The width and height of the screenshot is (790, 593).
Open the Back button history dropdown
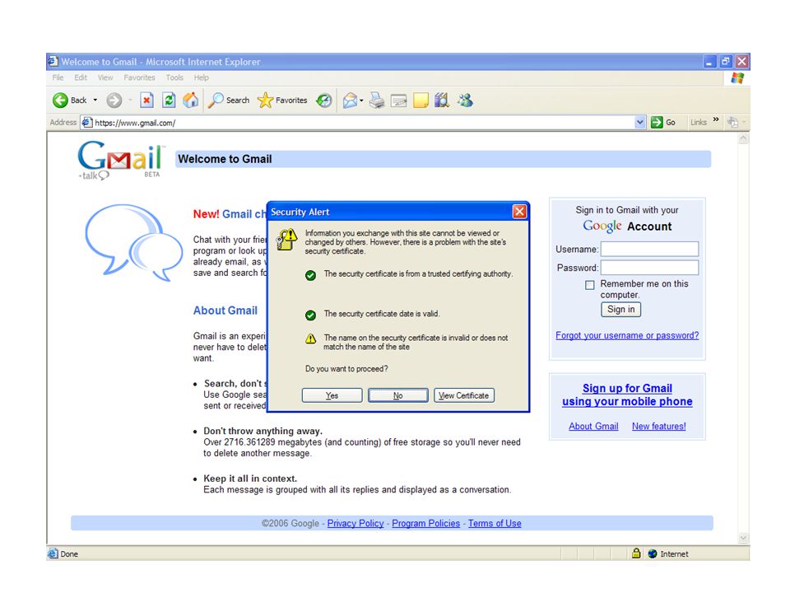pyautogui.click(x=95, y=100)
